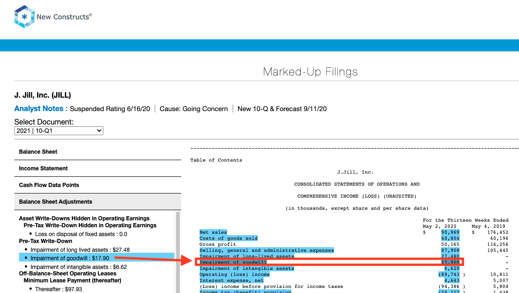519x293 pixels.
Task: Click the (89,743 operating loss value
Action: pyautogui.click(x=449, y=274)
